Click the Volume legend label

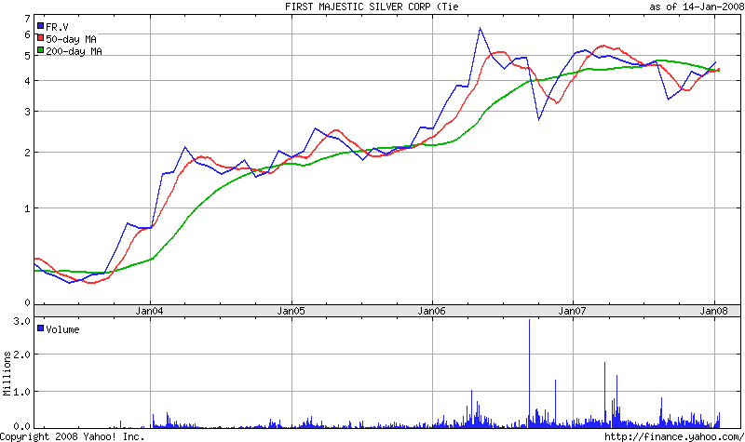point(62,329)
